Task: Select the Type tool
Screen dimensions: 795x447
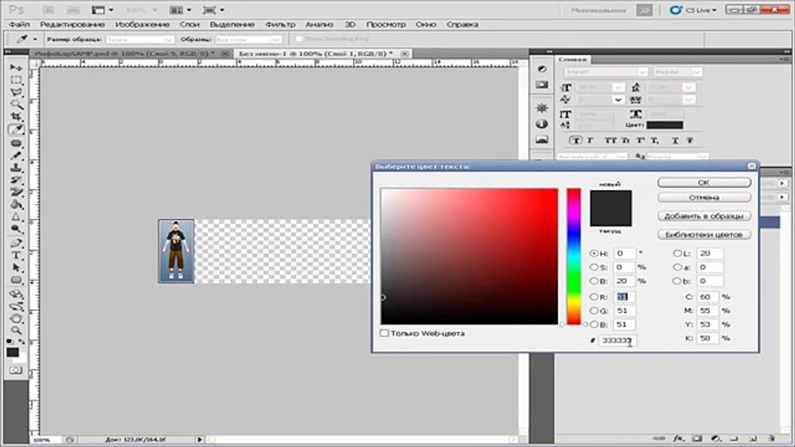Action: pyautogui.click(x=16, y=256)
